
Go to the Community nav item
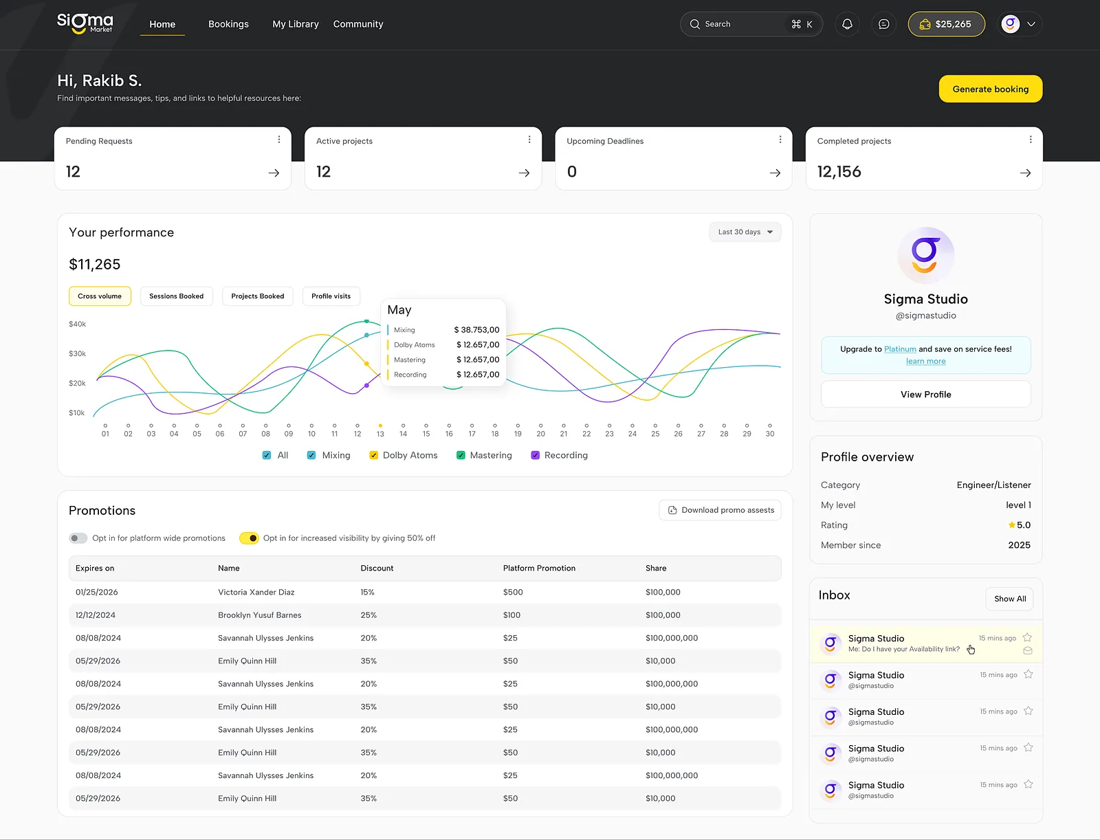tap(358, 24)
